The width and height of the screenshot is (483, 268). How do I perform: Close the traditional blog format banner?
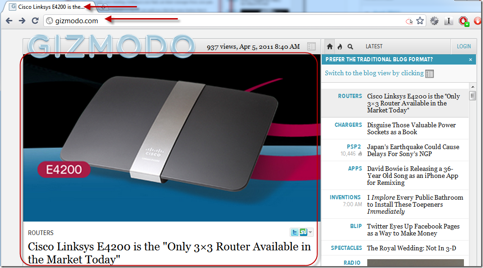[470, 60]
